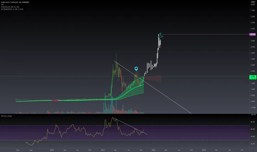This screenshot has width=257, height=152.
Task: Click the 20.00 RSI scale value
Action: (x=253, y=144)
